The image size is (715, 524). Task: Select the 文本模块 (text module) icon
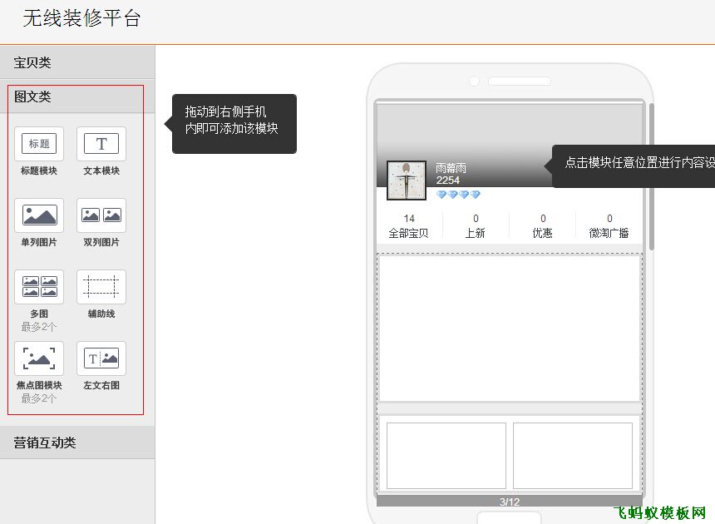click(101, 143)
